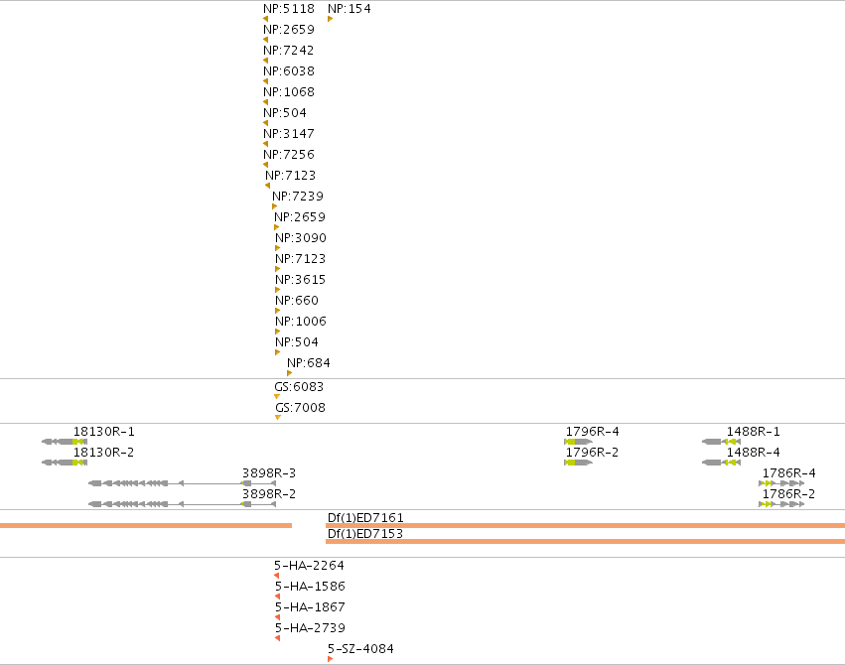
Task: Click the insertion arrow under NP:3615
Action: click(x=278, y=290)
